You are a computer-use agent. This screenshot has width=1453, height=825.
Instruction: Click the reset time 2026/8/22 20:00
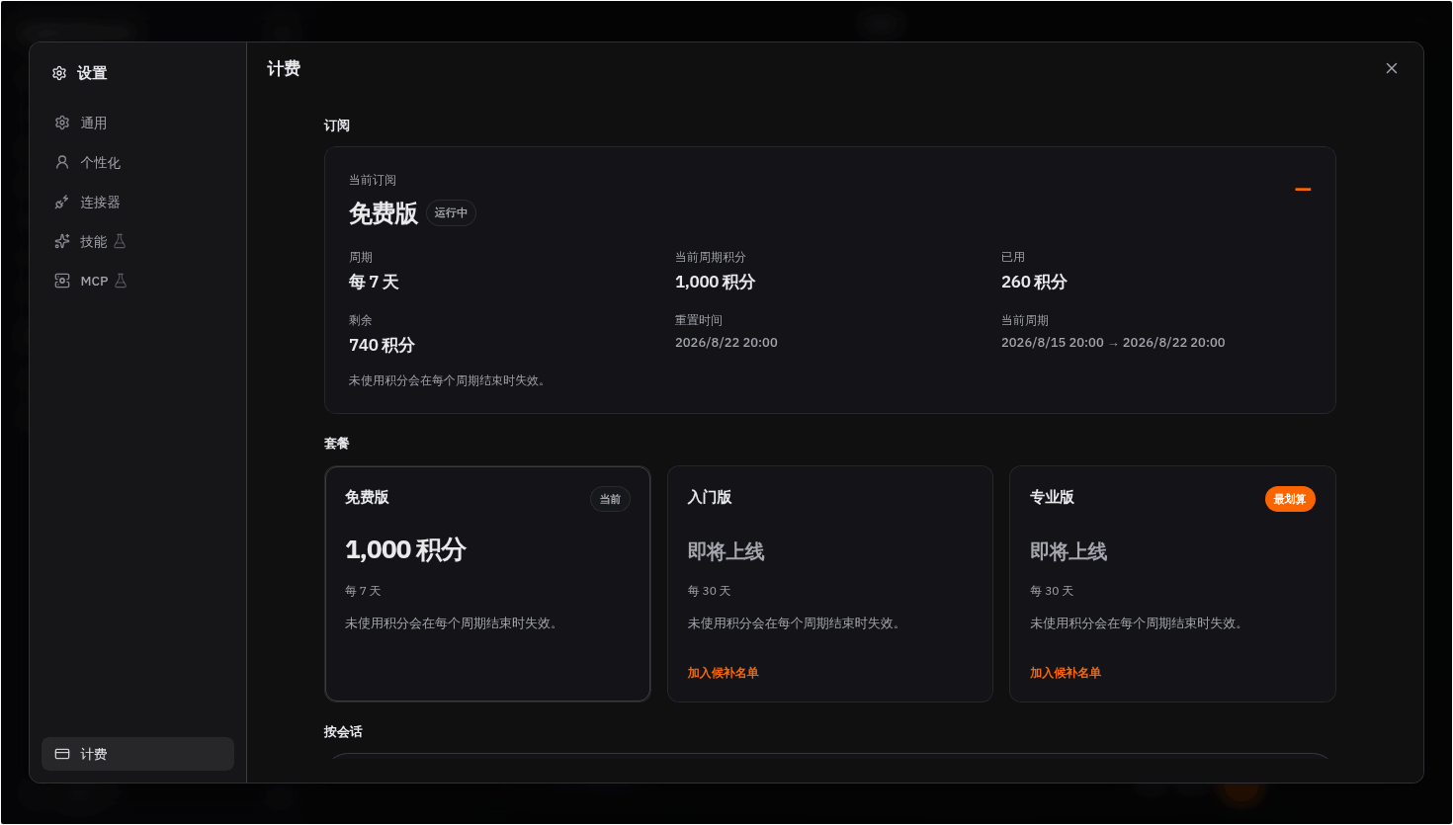(x=726, y=343)
